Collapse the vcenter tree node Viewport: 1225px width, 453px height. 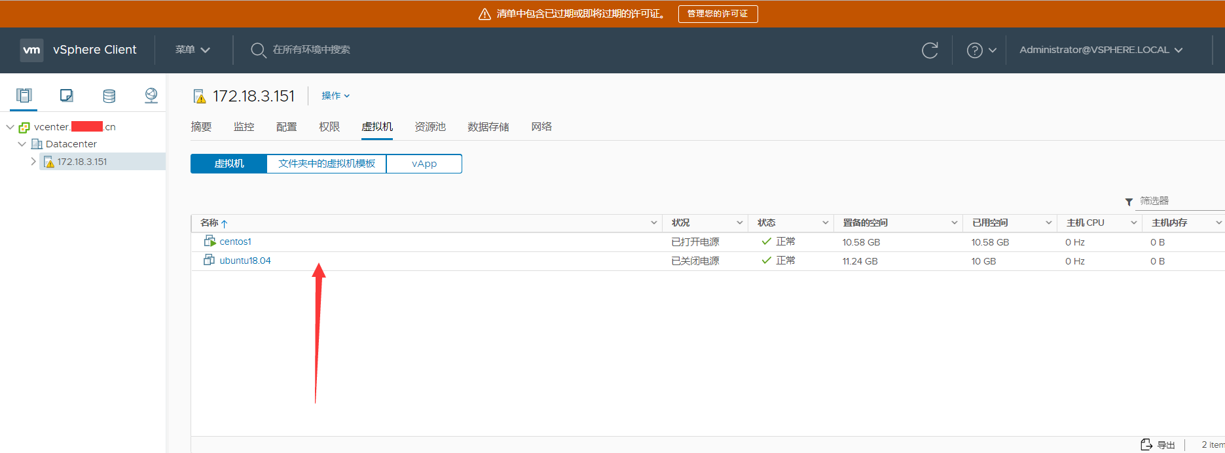(10, 127)
